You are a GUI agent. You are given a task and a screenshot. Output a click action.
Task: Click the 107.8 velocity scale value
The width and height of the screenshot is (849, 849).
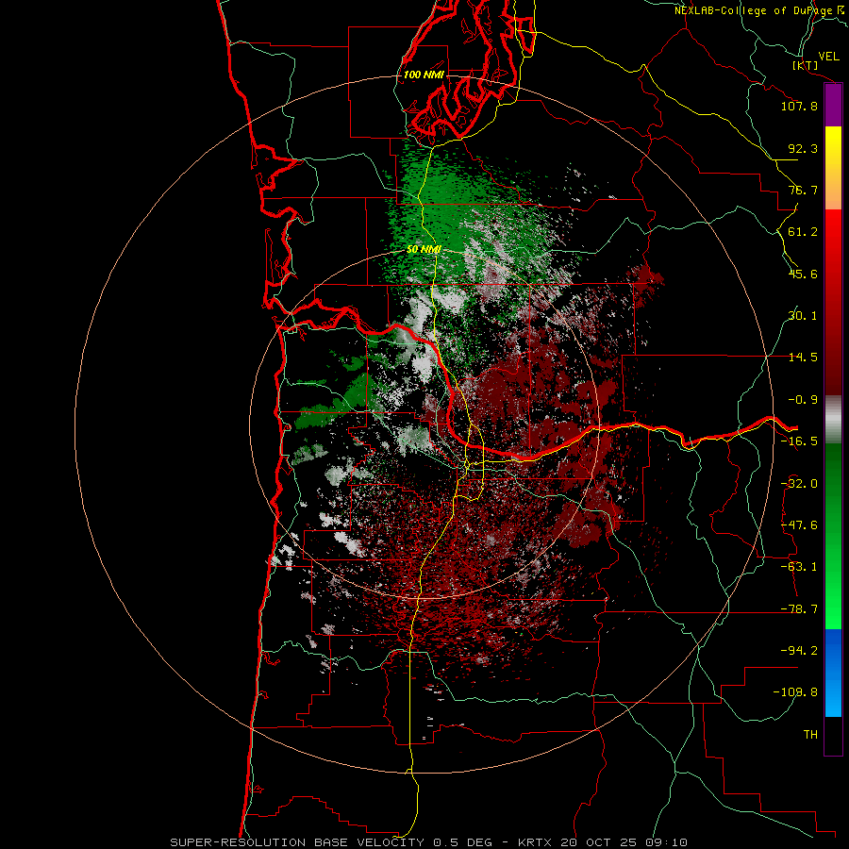coord(799,106)
